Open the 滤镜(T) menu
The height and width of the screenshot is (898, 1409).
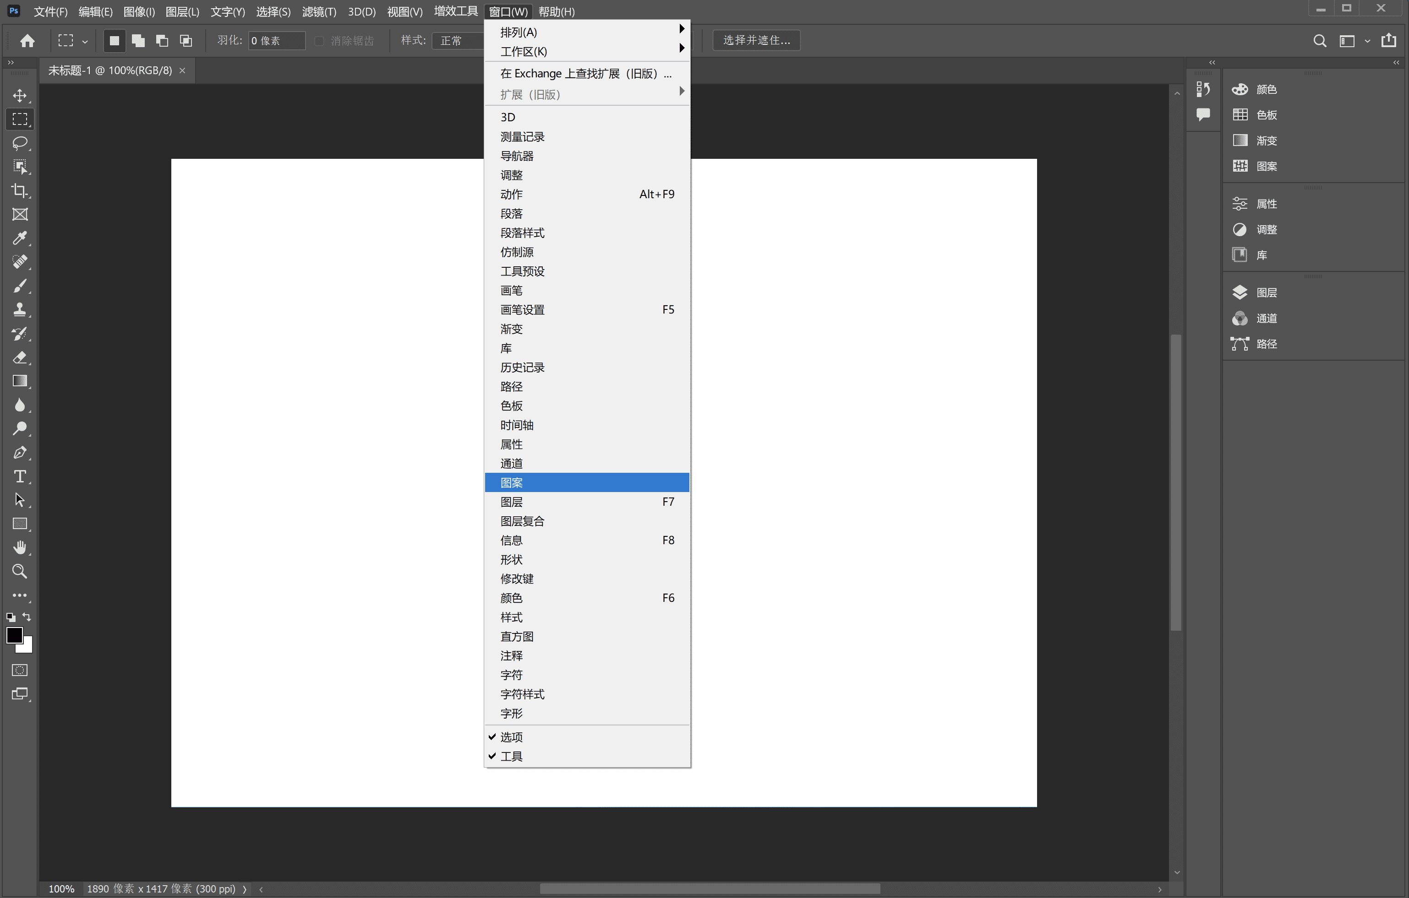click(x=319, y=11)
